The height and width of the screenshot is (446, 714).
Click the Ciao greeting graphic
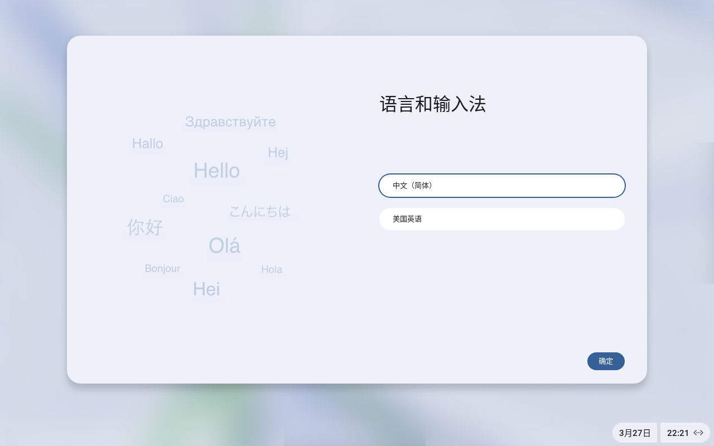(x=173, y=199)
